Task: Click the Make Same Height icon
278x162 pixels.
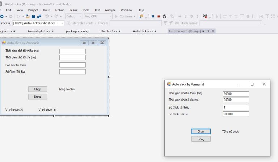Action: (267, 17)
